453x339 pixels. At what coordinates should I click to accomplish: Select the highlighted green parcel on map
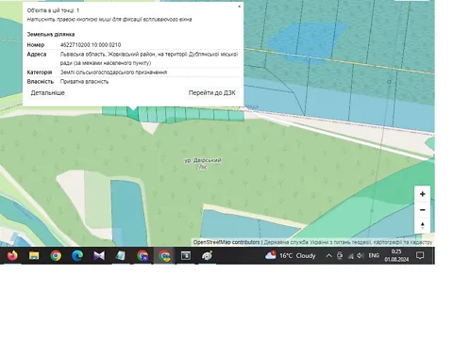tap(133, 115)
